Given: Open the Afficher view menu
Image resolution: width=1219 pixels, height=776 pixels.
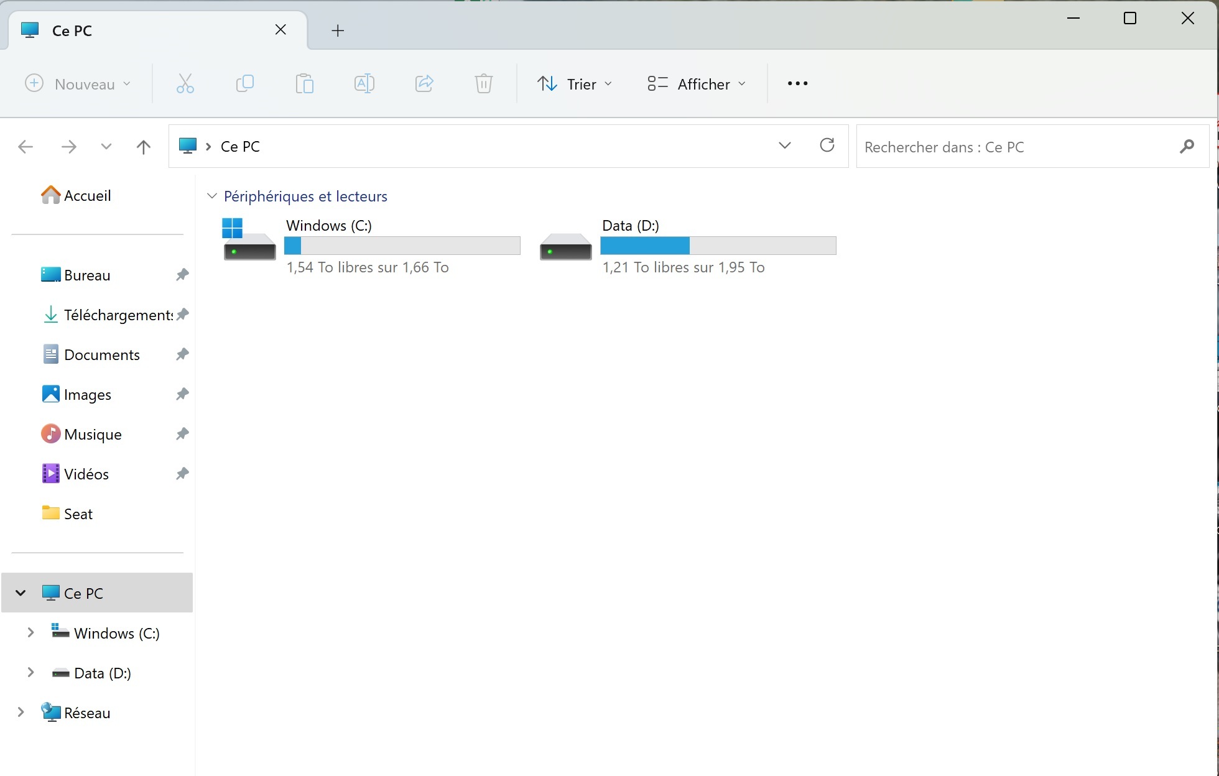Looking at the screenshot, I should (697, 83).
